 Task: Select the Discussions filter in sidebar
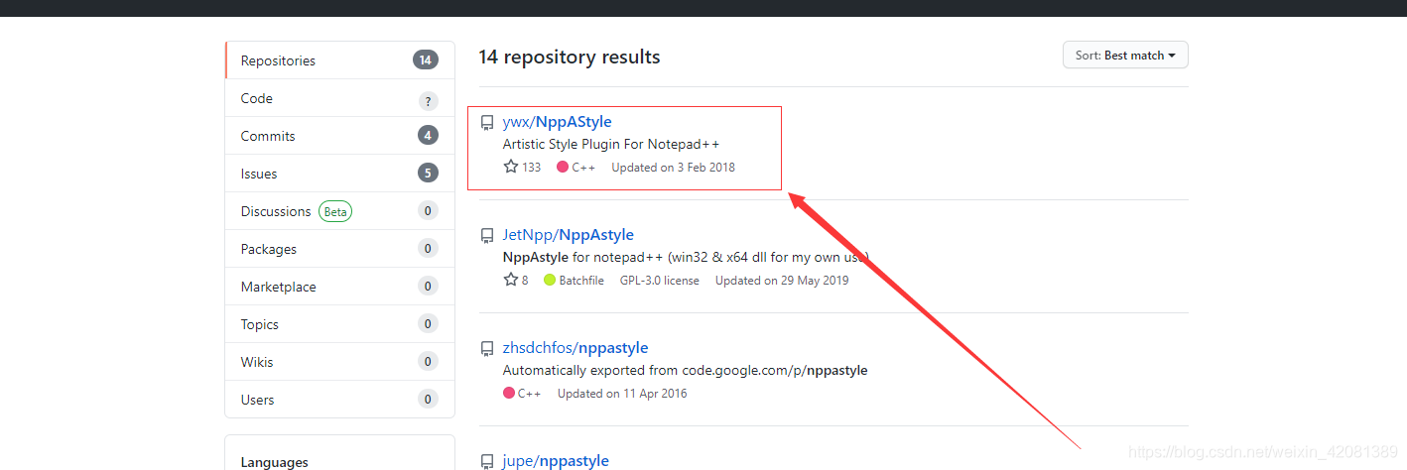point(339,211)
